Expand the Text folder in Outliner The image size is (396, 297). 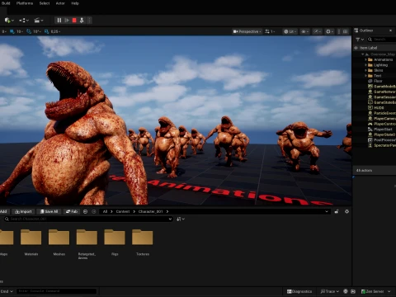pyautogui.click(x=366, y=76)
